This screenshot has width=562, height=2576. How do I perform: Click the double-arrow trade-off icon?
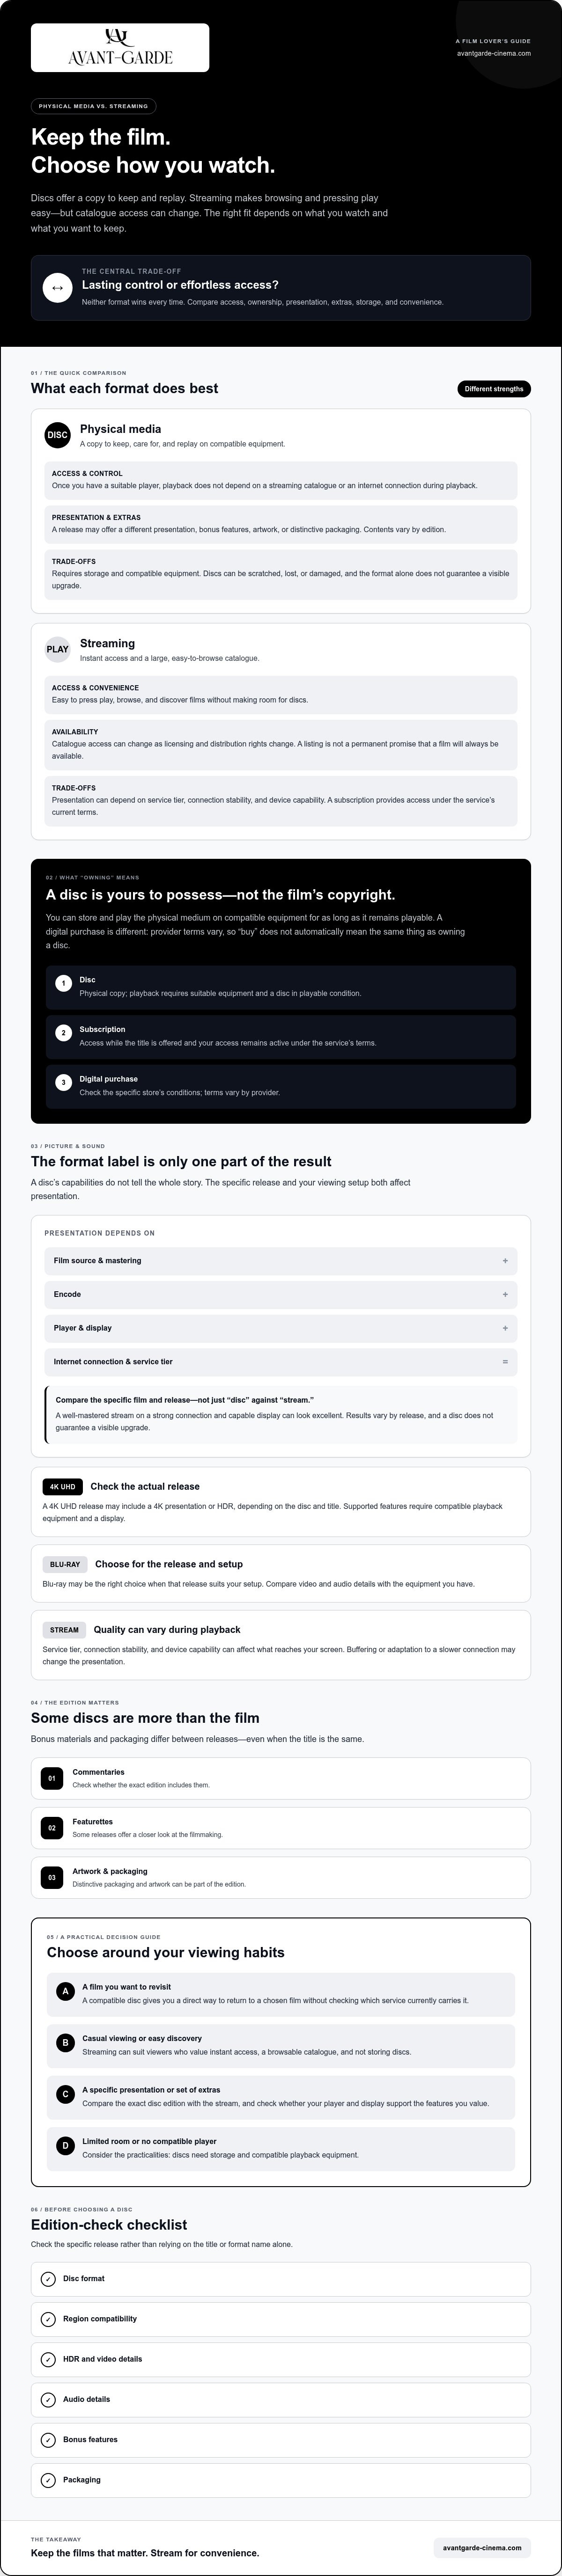[57, 288]
